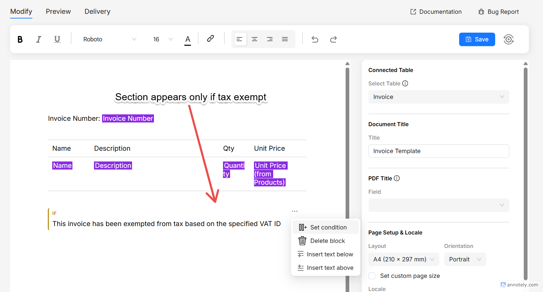Click the Unit Price column header
Image resolution: width=543 pixels, height=292 pixels.
269,148
